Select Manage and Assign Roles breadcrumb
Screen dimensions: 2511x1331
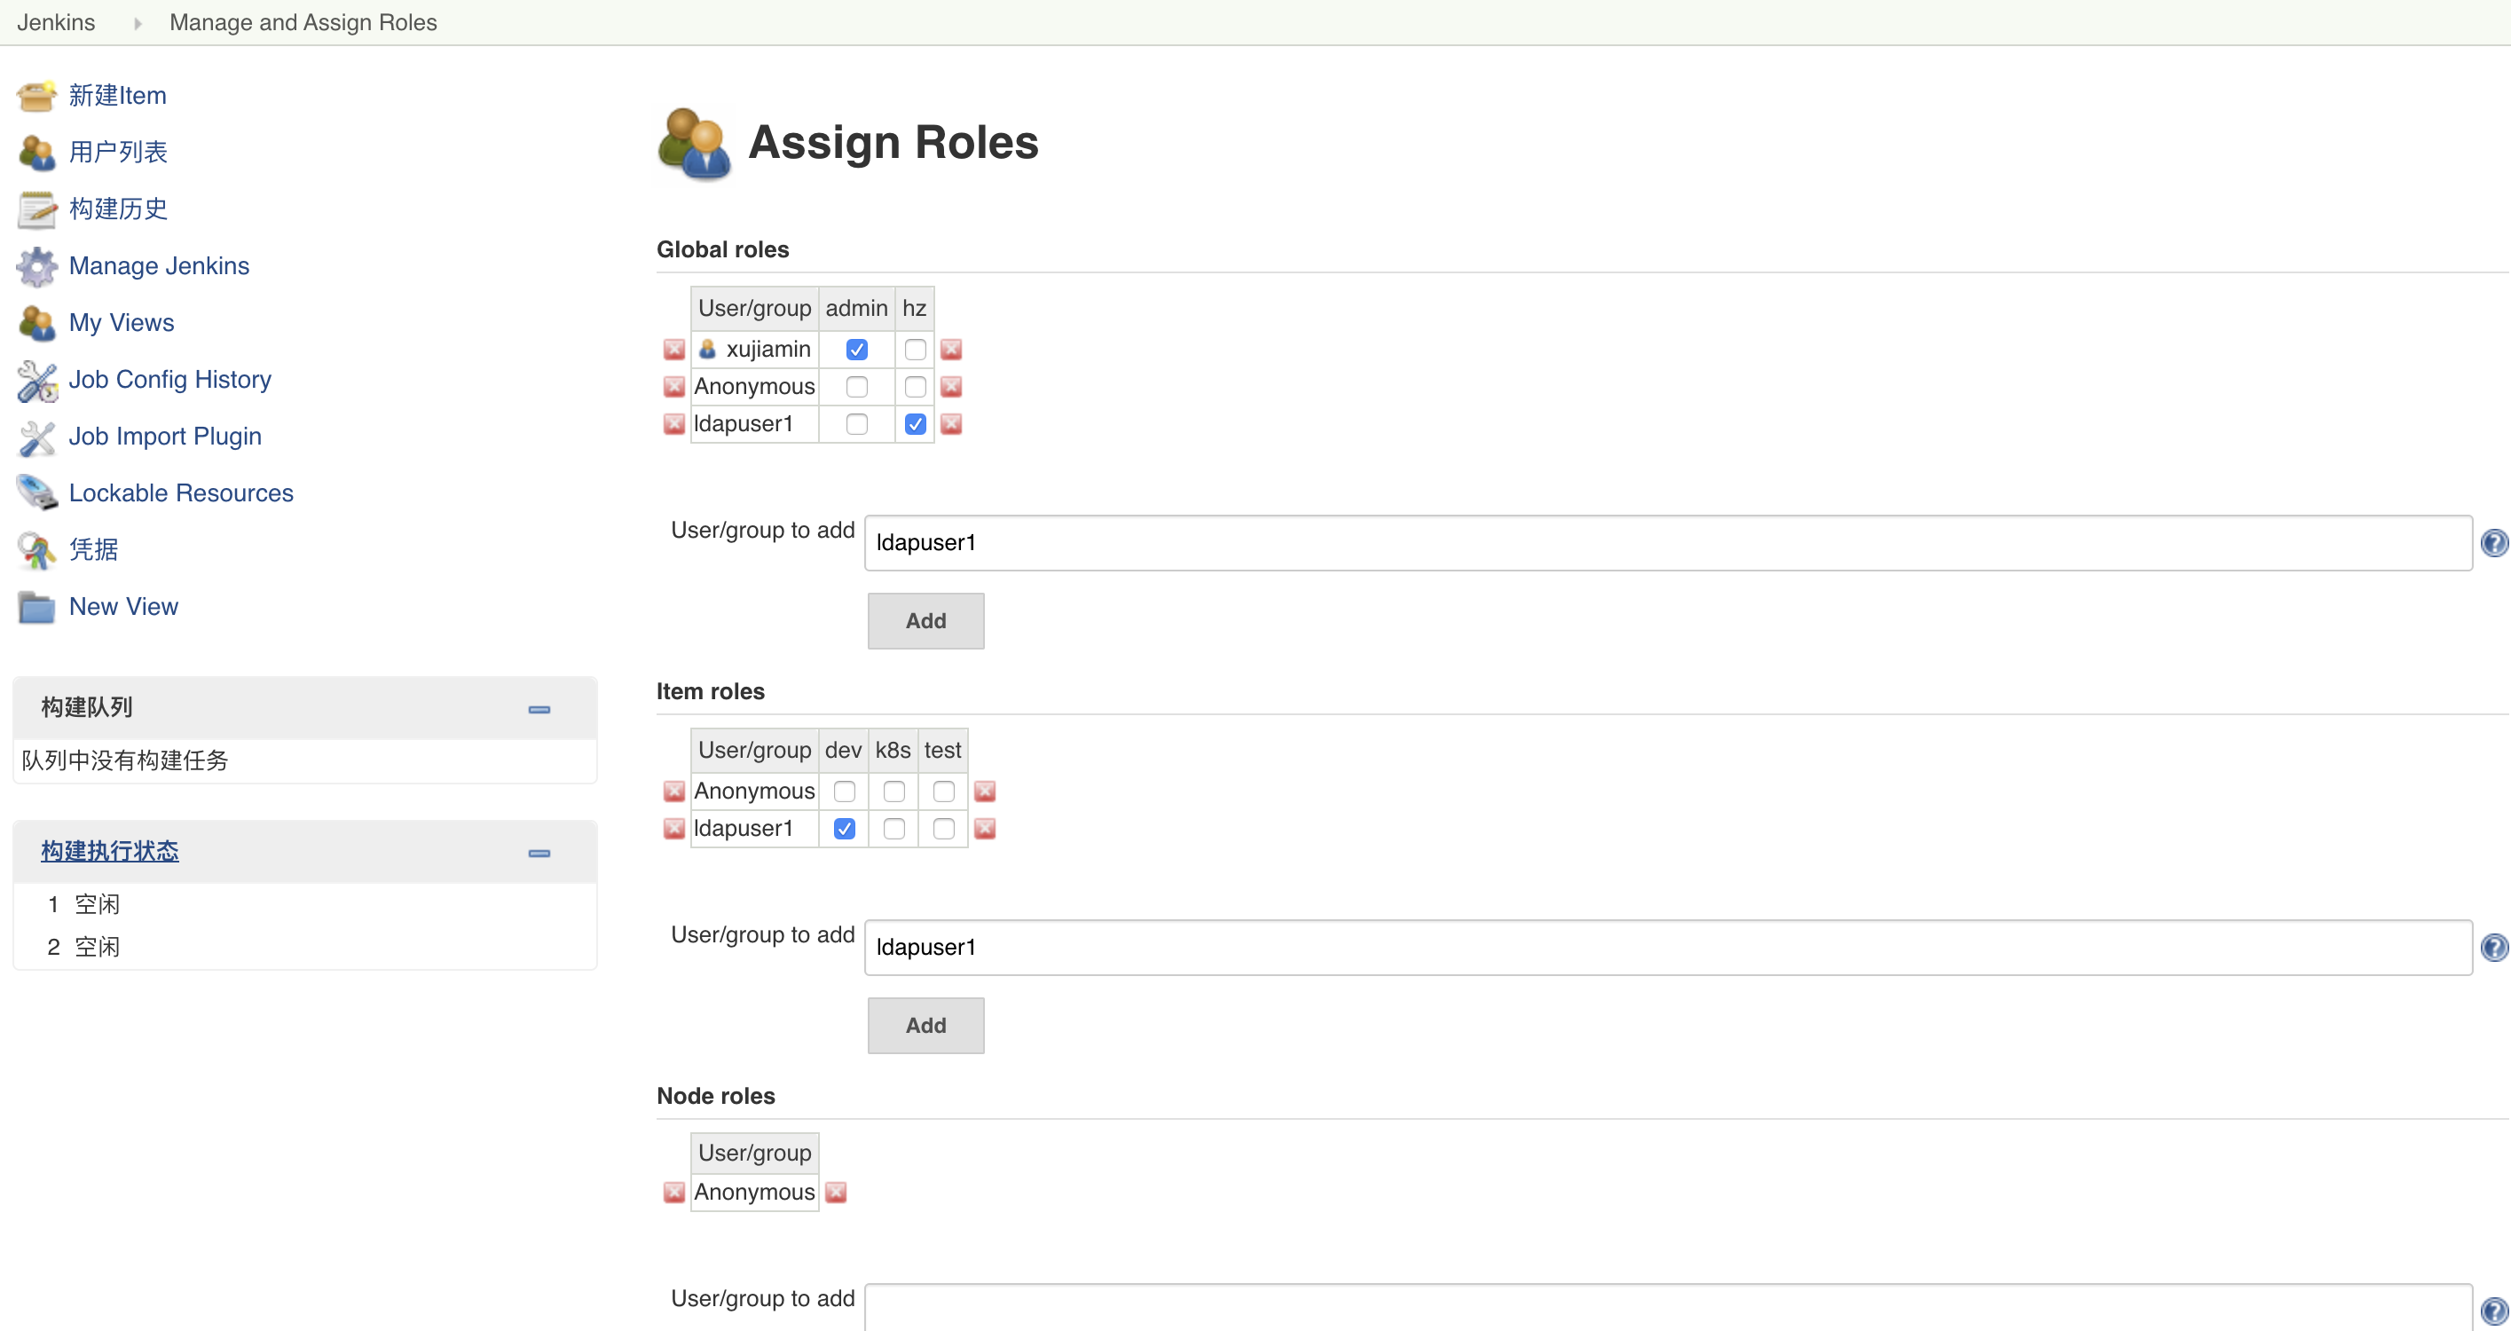point(303,21)
